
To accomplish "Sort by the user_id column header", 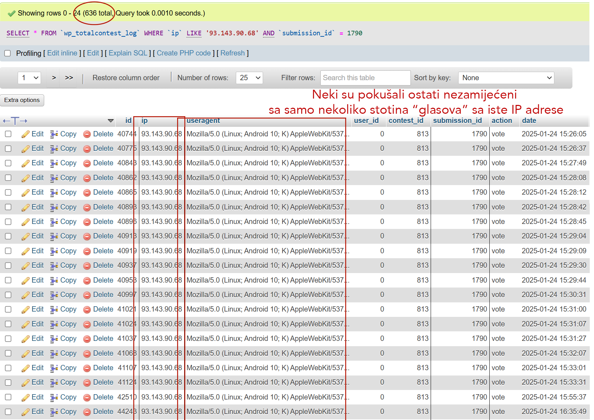I will click(x=366, y=120).
